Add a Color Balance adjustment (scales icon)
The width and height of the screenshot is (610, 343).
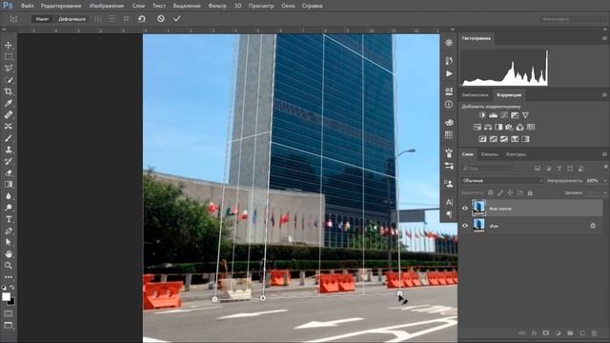[x=488, y=127]
